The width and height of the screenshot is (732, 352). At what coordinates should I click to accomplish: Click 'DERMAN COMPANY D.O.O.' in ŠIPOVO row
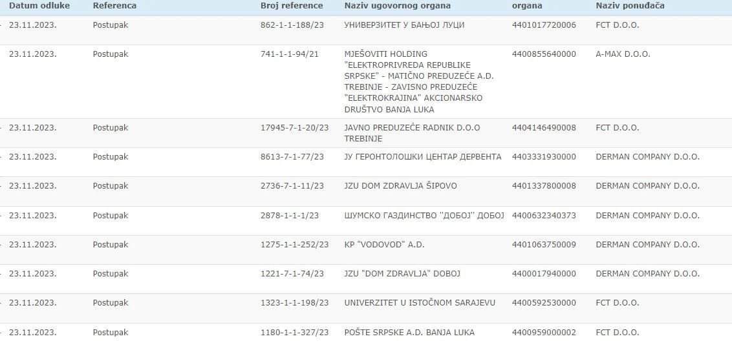(647, 185)
